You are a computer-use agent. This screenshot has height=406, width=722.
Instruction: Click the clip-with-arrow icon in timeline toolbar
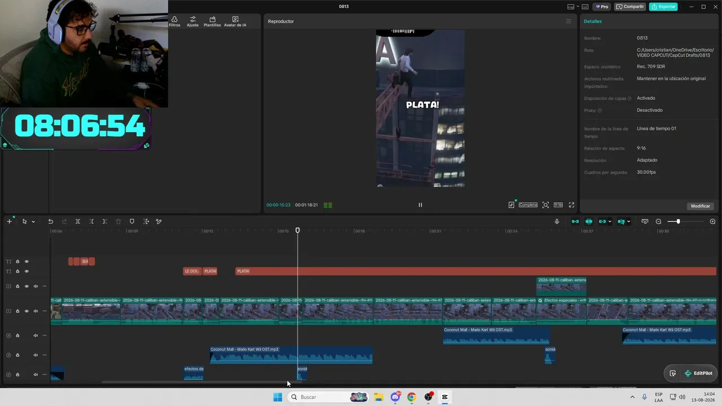point(146,222)
